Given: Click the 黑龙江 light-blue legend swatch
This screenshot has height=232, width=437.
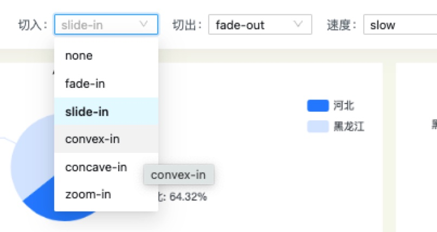Looking at the screenshot, I should click(318, 127).
